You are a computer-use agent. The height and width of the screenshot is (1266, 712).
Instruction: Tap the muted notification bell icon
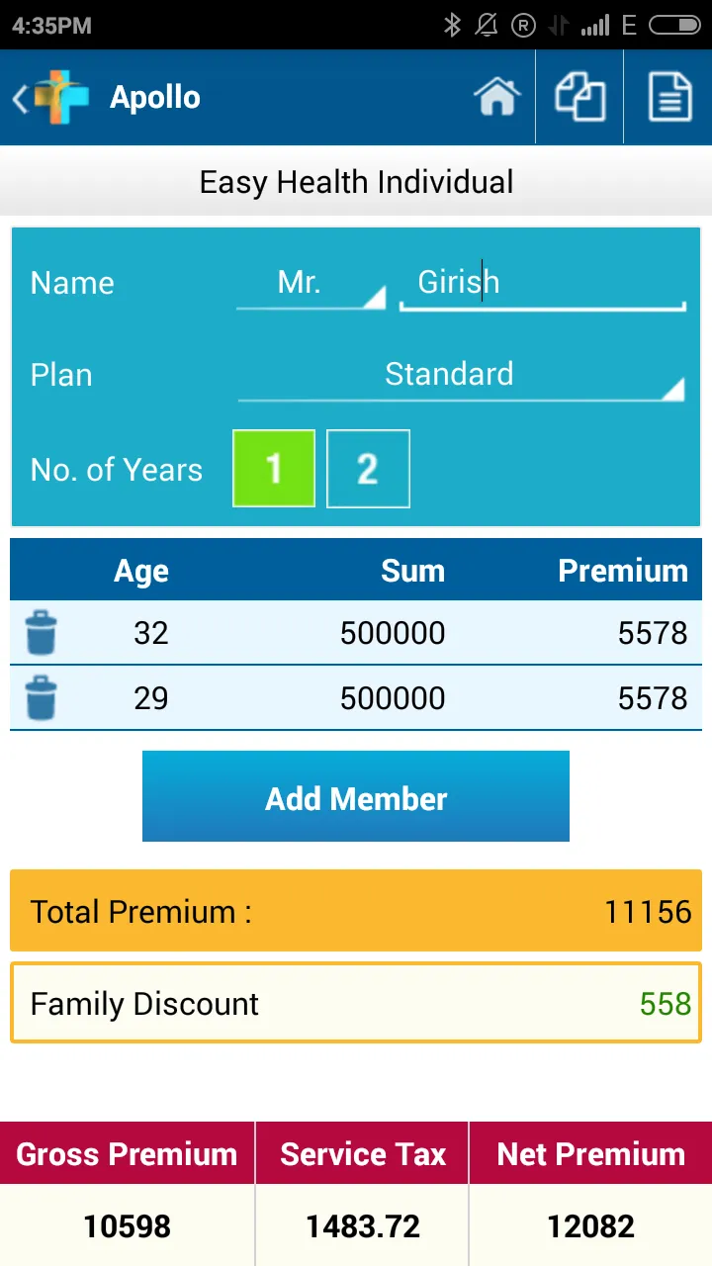coord(487,26)
